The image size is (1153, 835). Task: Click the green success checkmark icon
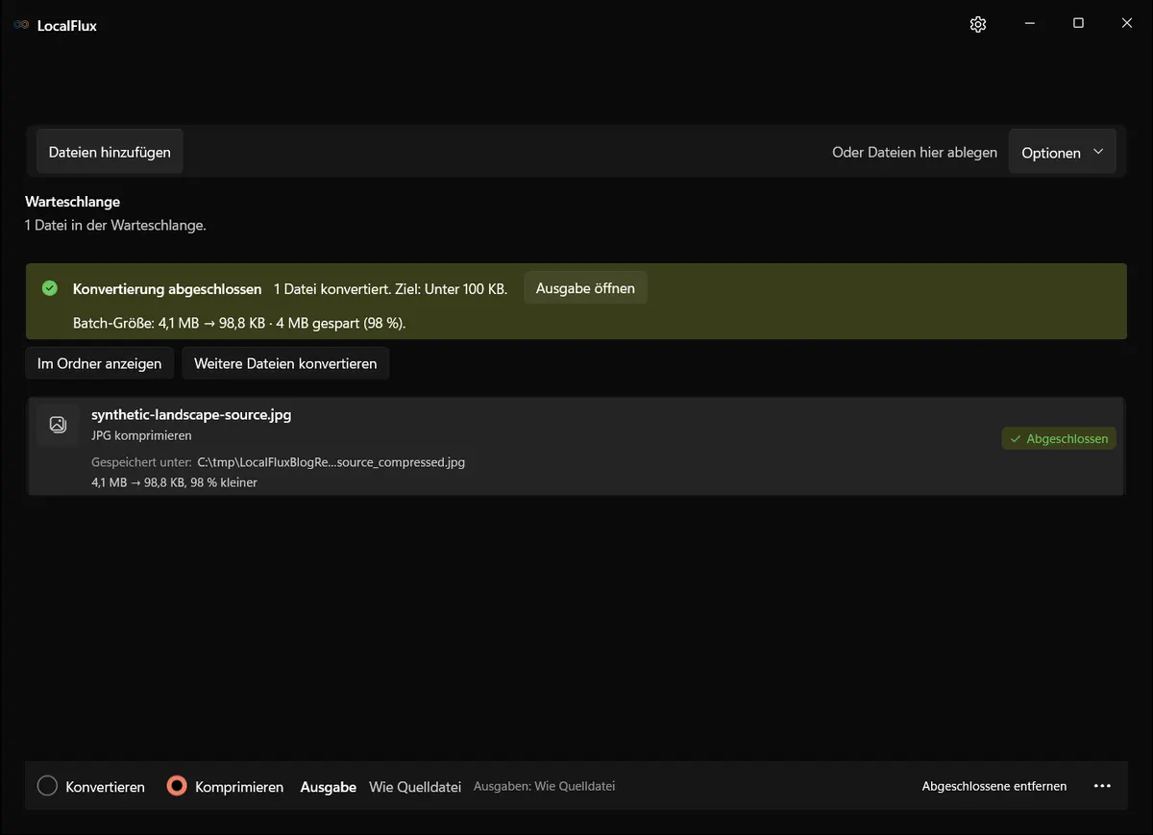[50, 288]
